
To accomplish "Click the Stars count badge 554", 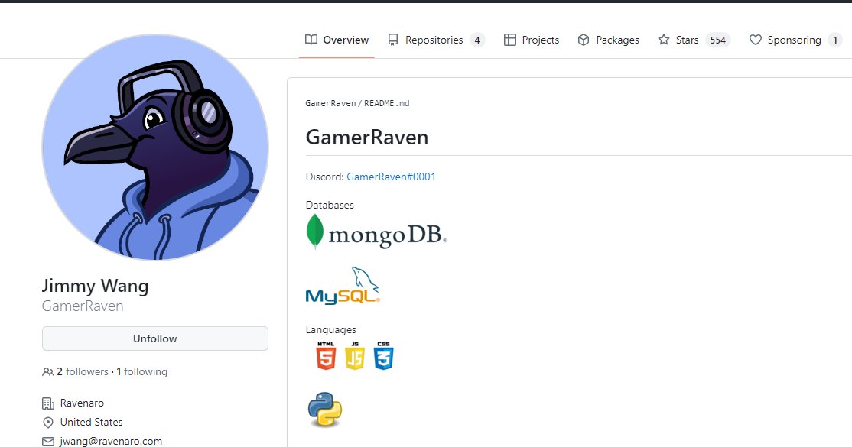I will (x=718, y=40).
